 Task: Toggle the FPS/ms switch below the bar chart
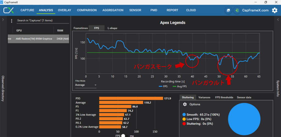123,135
